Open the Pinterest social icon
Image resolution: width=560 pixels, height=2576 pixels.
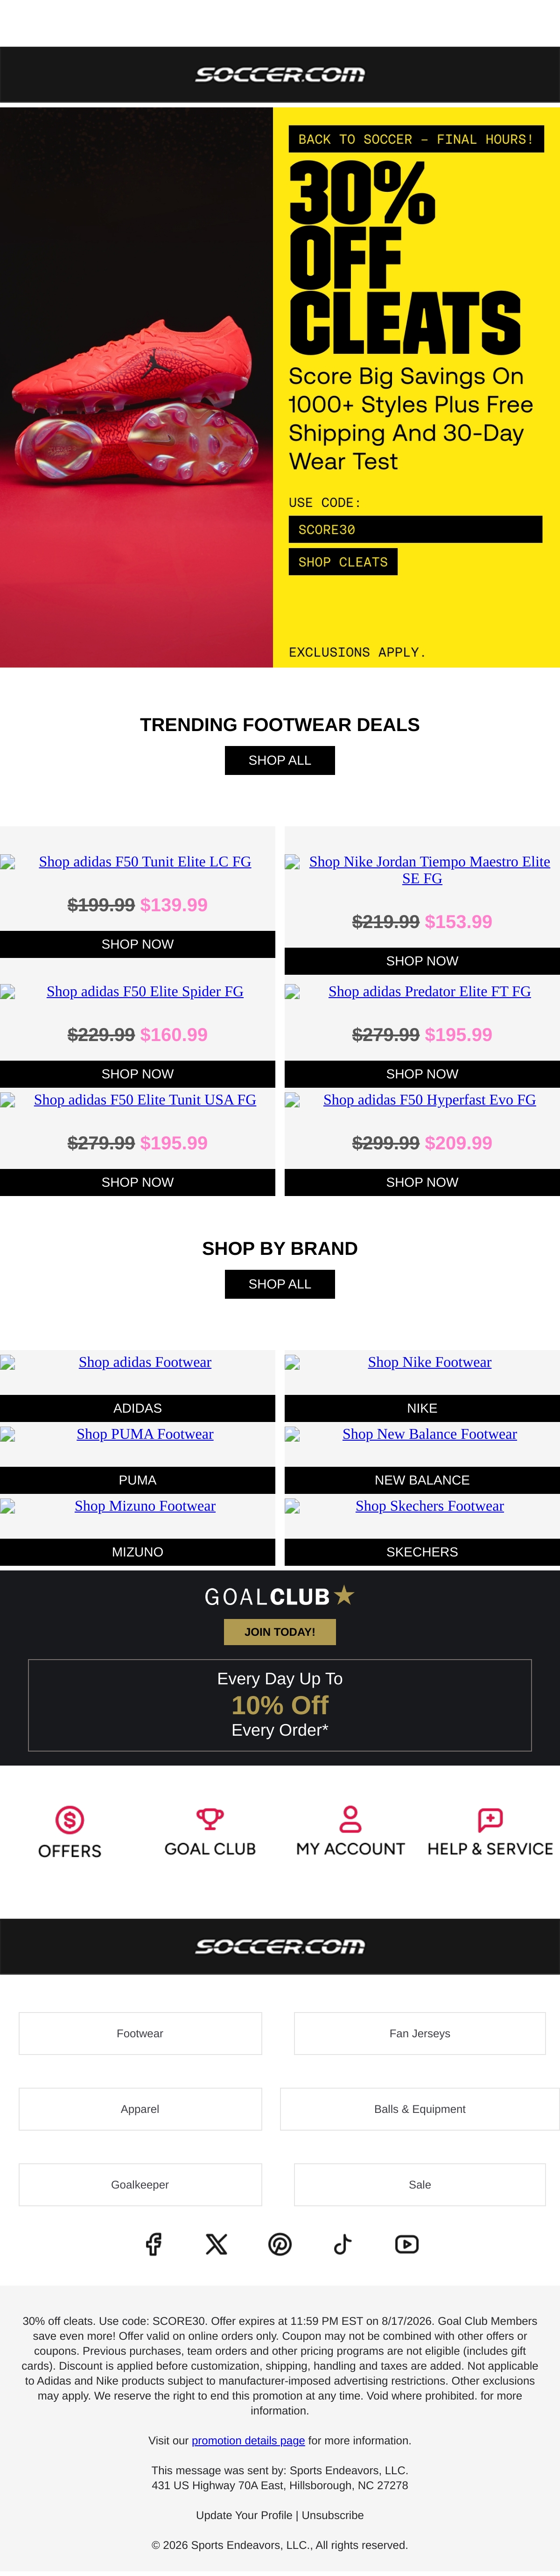click(x=280, y=2244)
